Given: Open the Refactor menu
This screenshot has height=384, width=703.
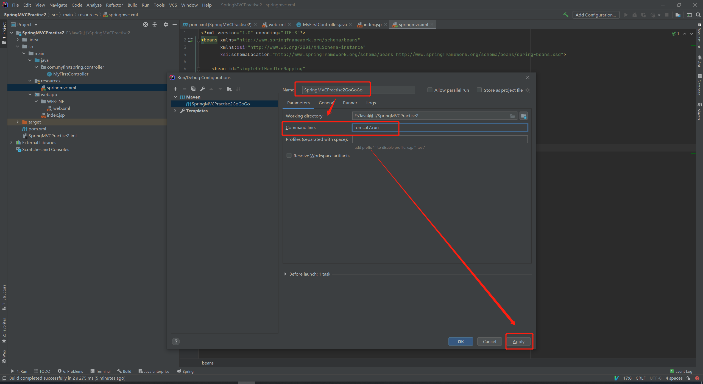Looking at the screenshot, I should (x=114, y=5).
